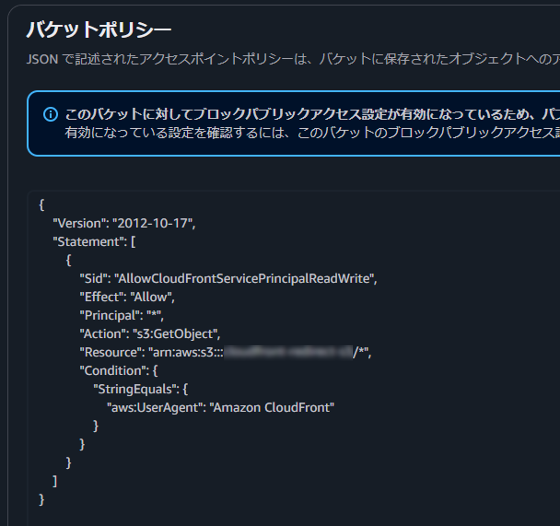Click the "Version": "2012-10-17" line
The height and width of the screenshot is (526, 560).
coord(124,223)
